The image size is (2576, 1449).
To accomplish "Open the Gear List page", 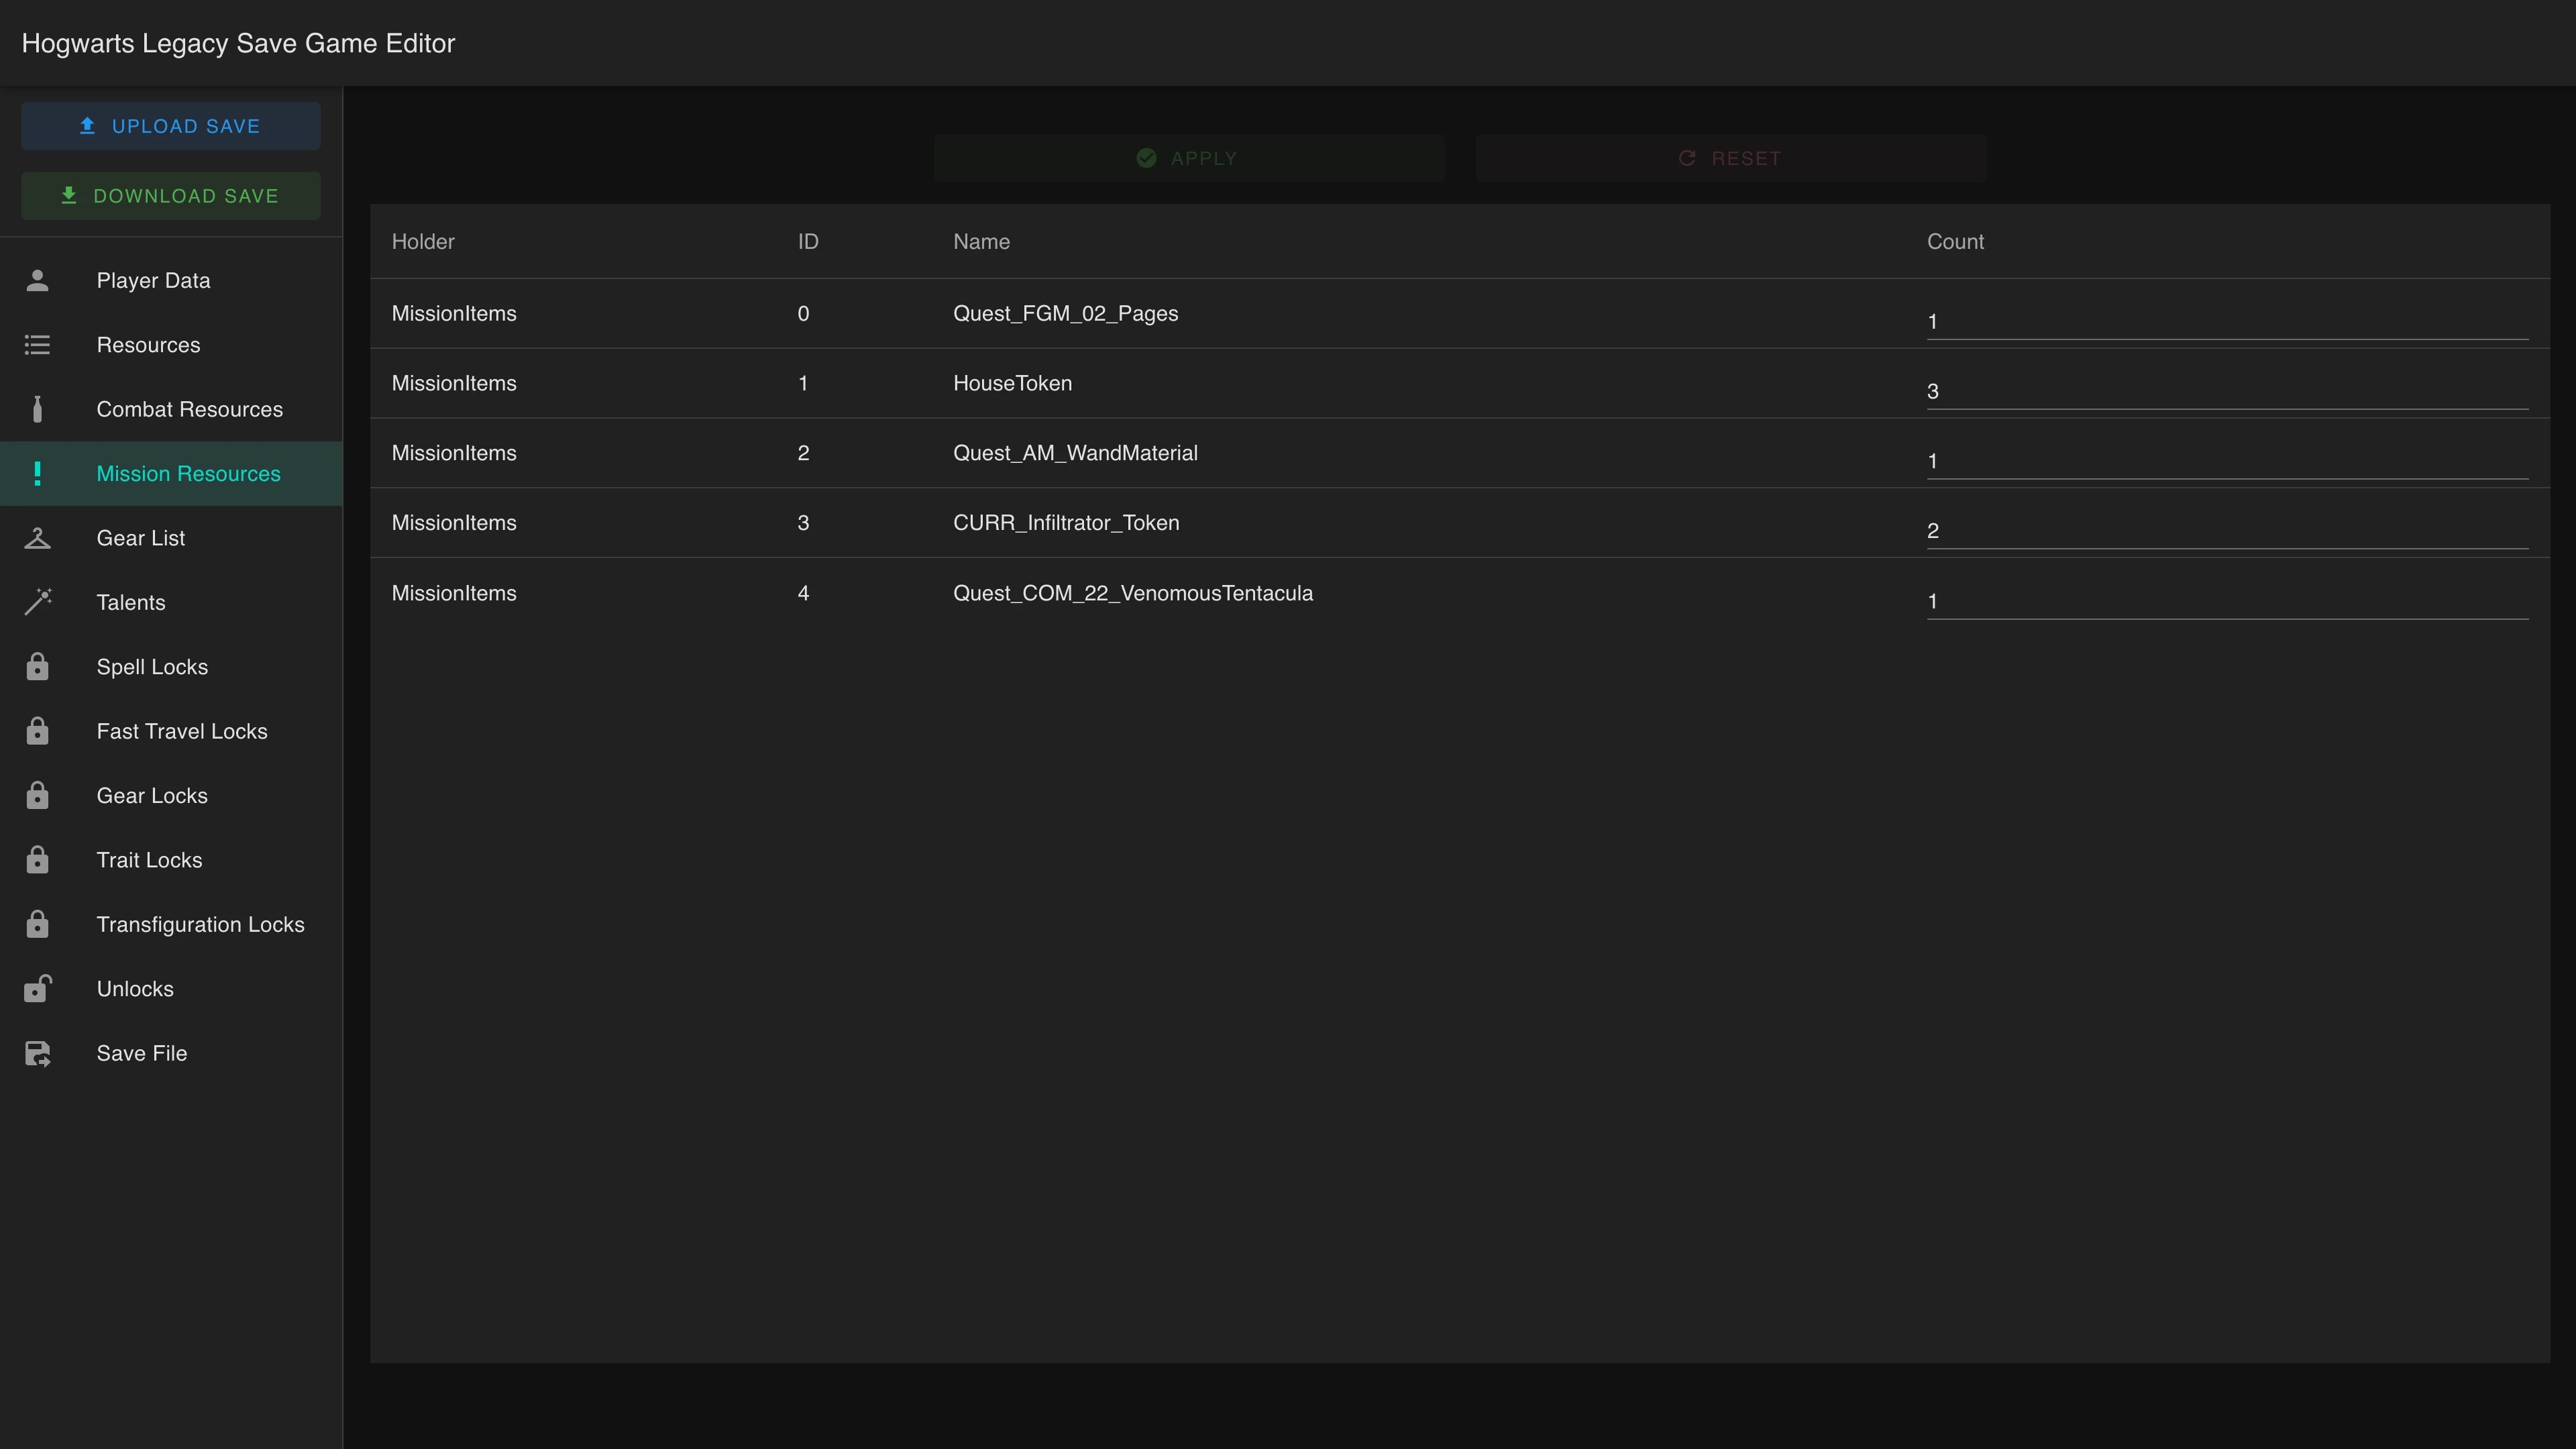I will [171, 538].
